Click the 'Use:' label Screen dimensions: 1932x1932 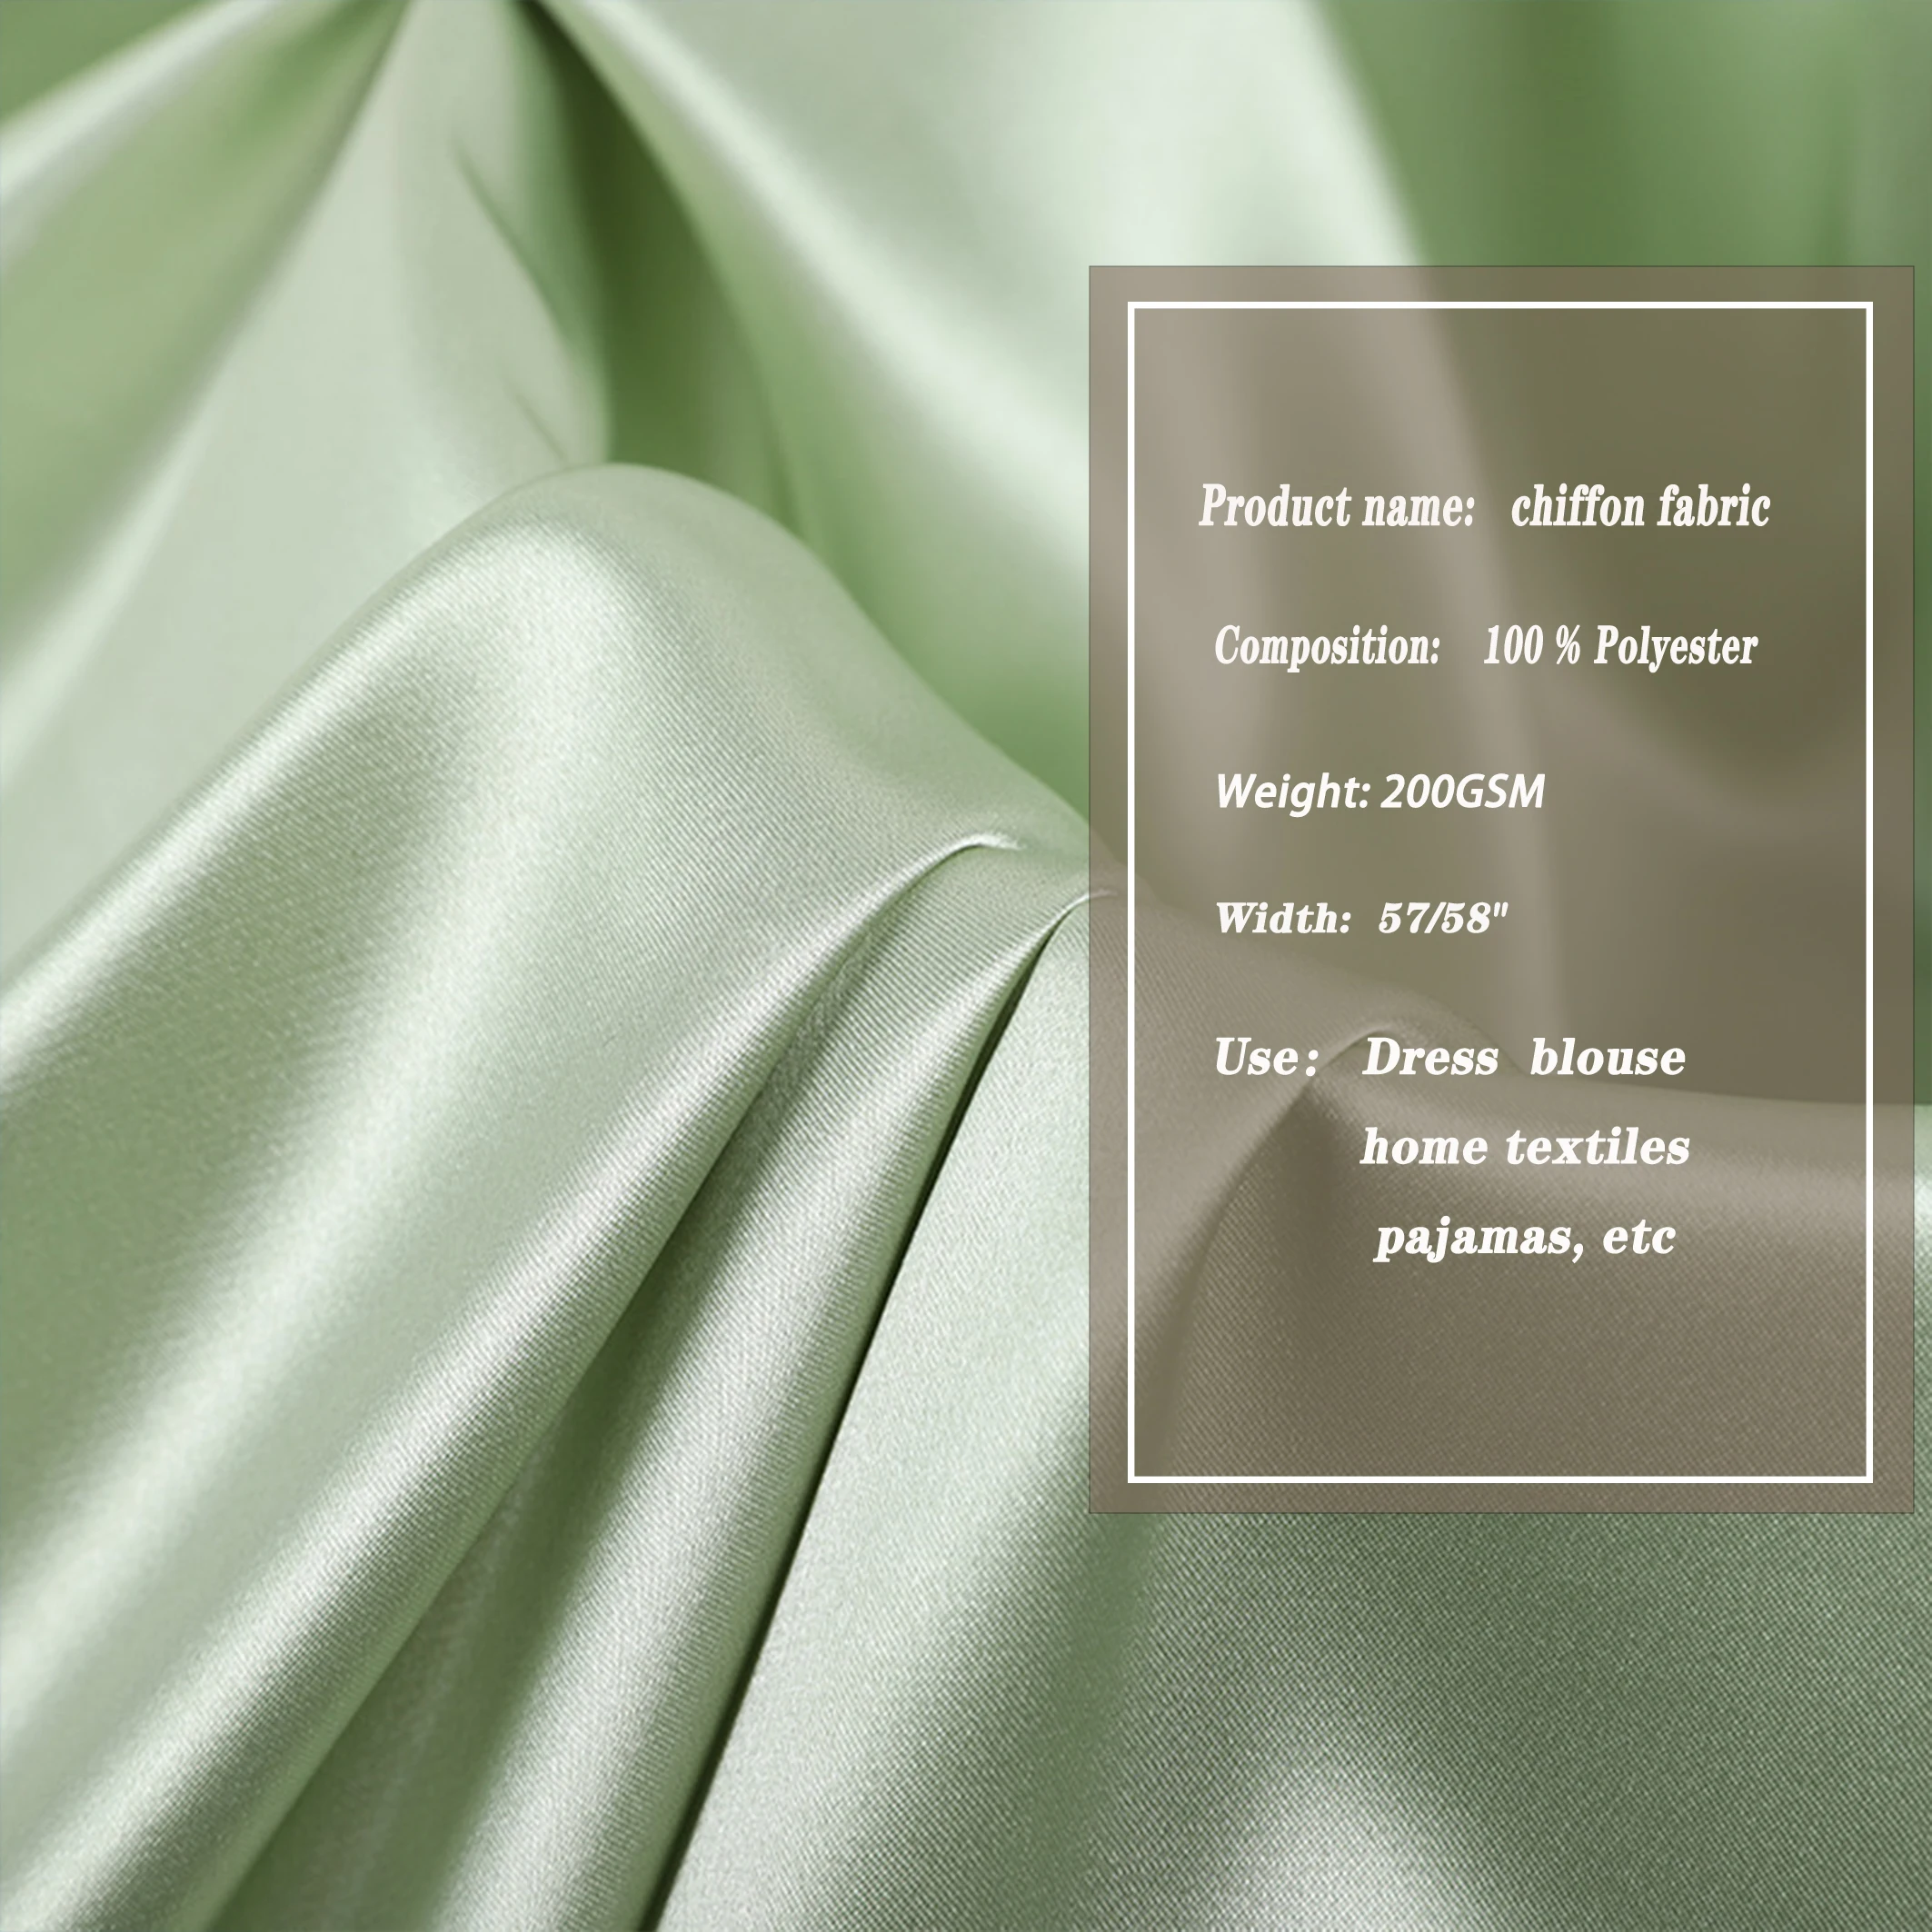coord(1264,1058)
